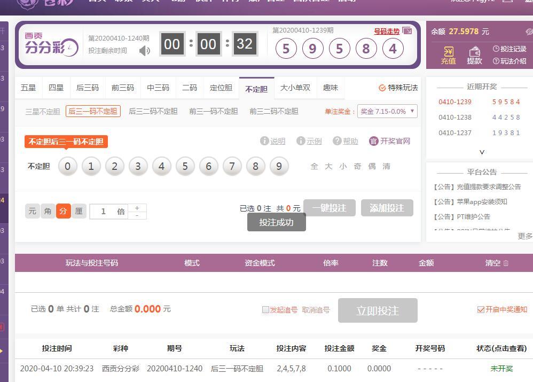Viewport: 533px width, 382px height.
Task: Hide the balance with the eye icon
Action: (x=529, y=32)
